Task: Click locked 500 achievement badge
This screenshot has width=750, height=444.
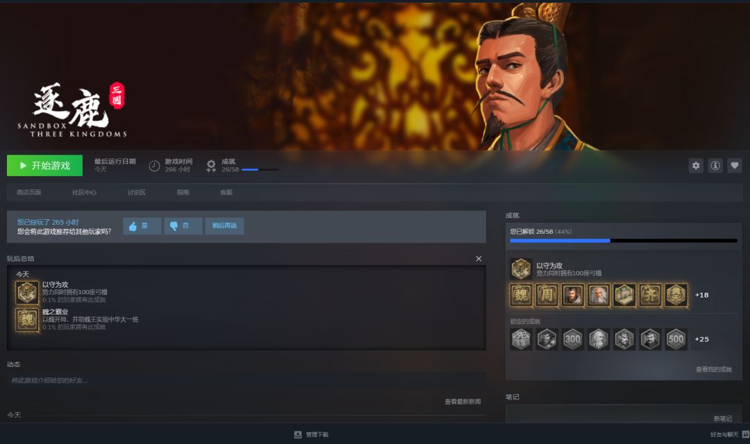Action: click(676, 339)
